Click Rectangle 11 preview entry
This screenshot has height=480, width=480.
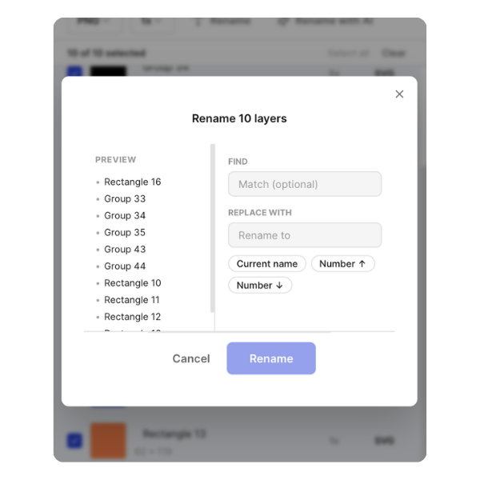point(132,299)
